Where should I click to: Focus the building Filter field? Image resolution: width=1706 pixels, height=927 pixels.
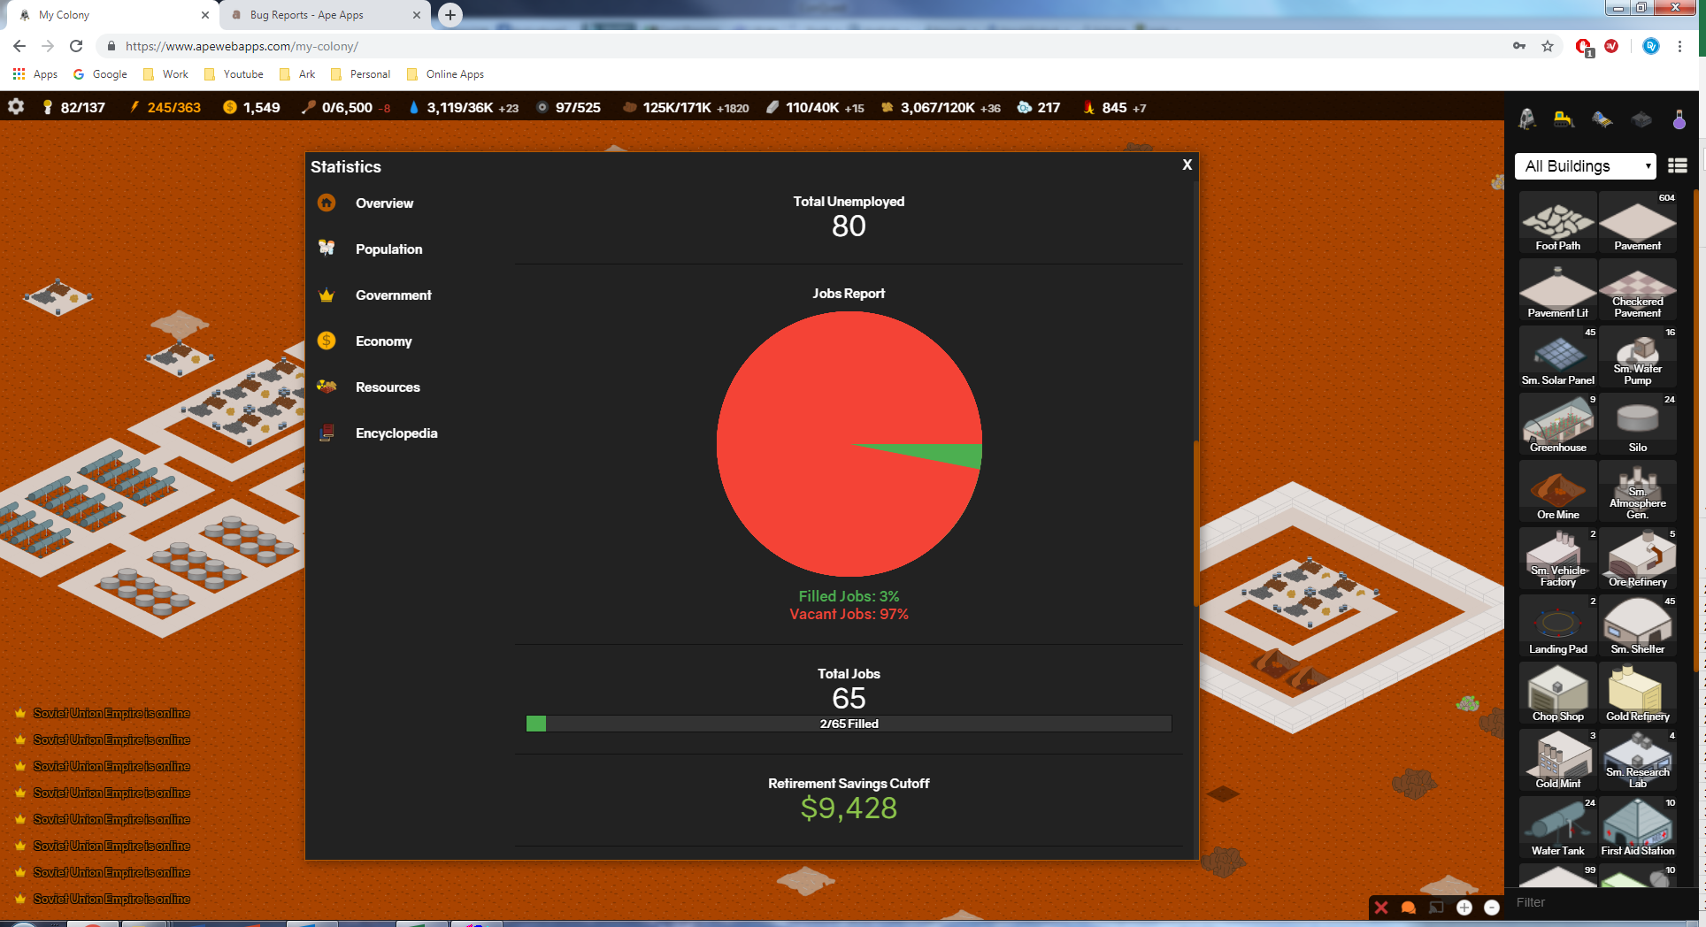coord(1600,902)
